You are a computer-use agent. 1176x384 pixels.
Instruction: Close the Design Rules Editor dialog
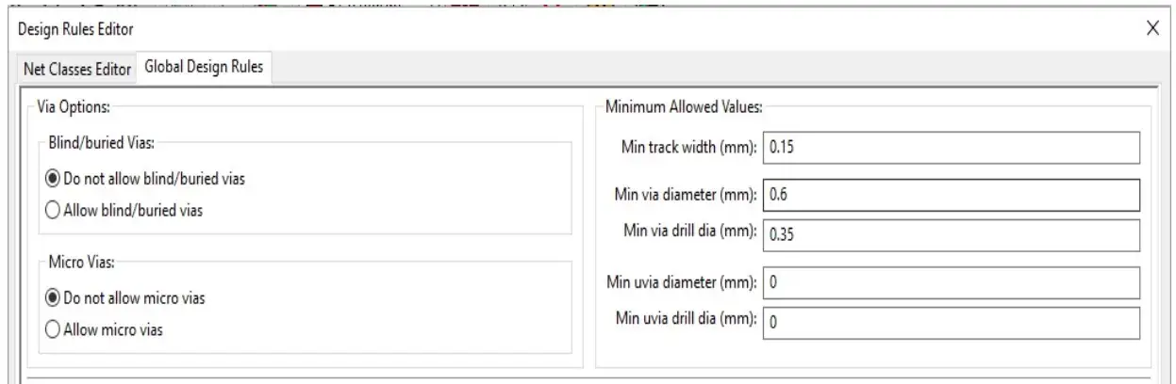click(1151, 29)
